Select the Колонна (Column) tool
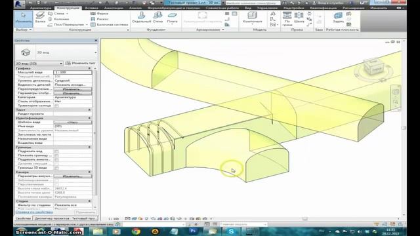The image size is (420, 236). click(58, 19)
